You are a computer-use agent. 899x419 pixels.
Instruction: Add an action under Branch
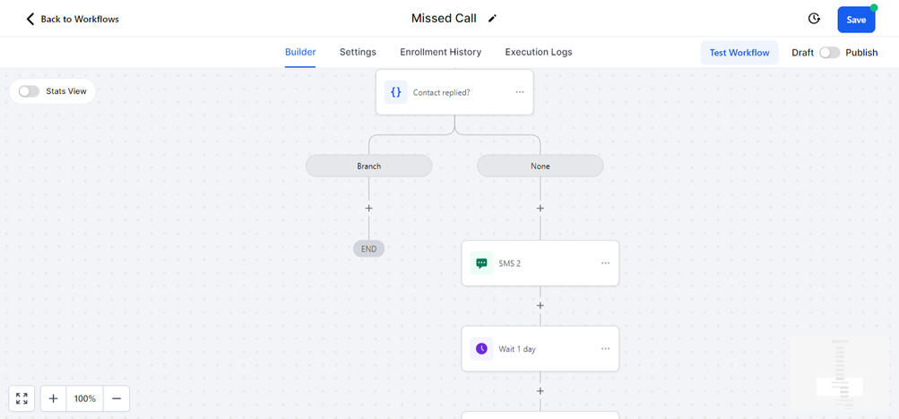(x=368, y=209)
